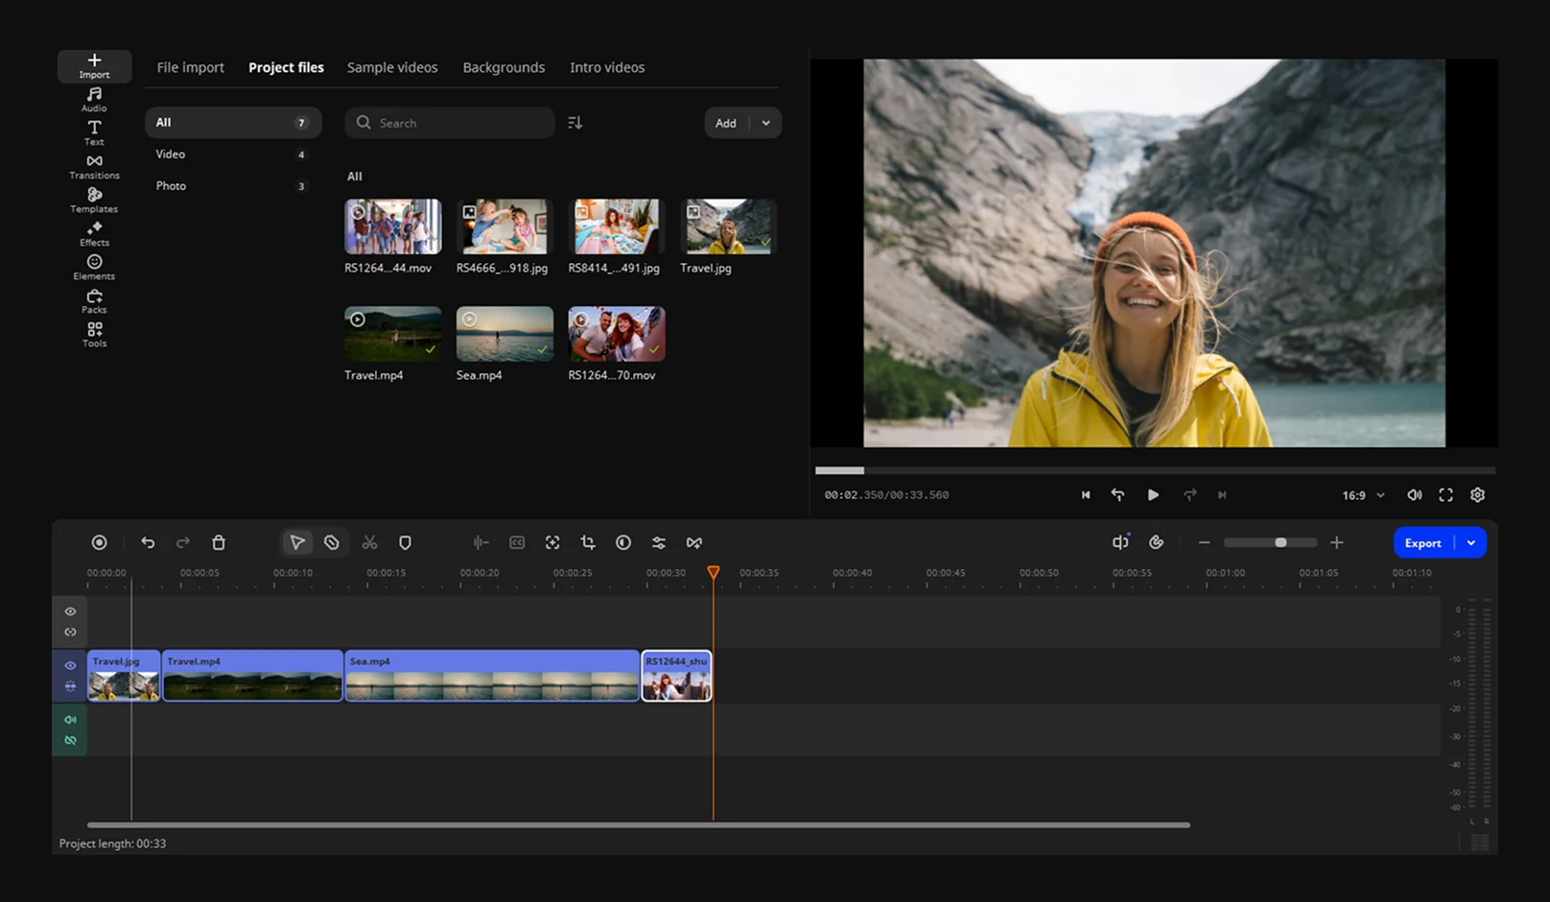Click the record button in timeline toolbar
The height and width of the screenshot is (902, 1550).
pos(99,543)
